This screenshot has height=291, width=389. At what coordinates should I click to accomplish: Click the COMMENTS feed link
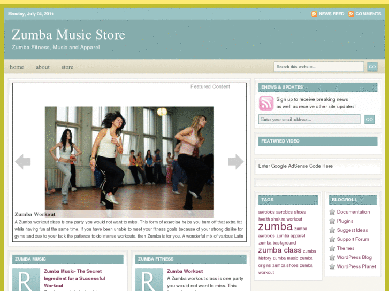(x=368, y=14)
